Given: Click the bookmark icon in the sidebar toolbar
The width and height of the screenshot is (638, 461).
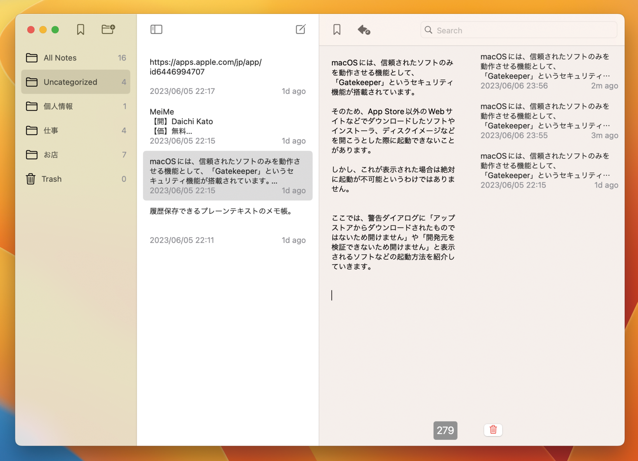Looking at the screenshot, I should (x=80, y=30).
